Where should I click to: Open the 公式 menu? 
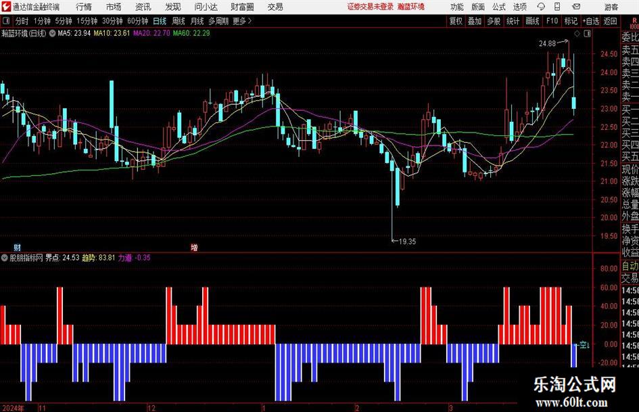[498, 7]
